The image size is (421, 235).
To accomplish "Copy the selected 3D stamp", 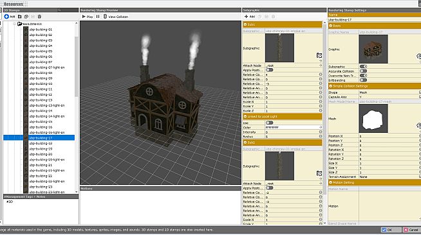I will point(26,17).
